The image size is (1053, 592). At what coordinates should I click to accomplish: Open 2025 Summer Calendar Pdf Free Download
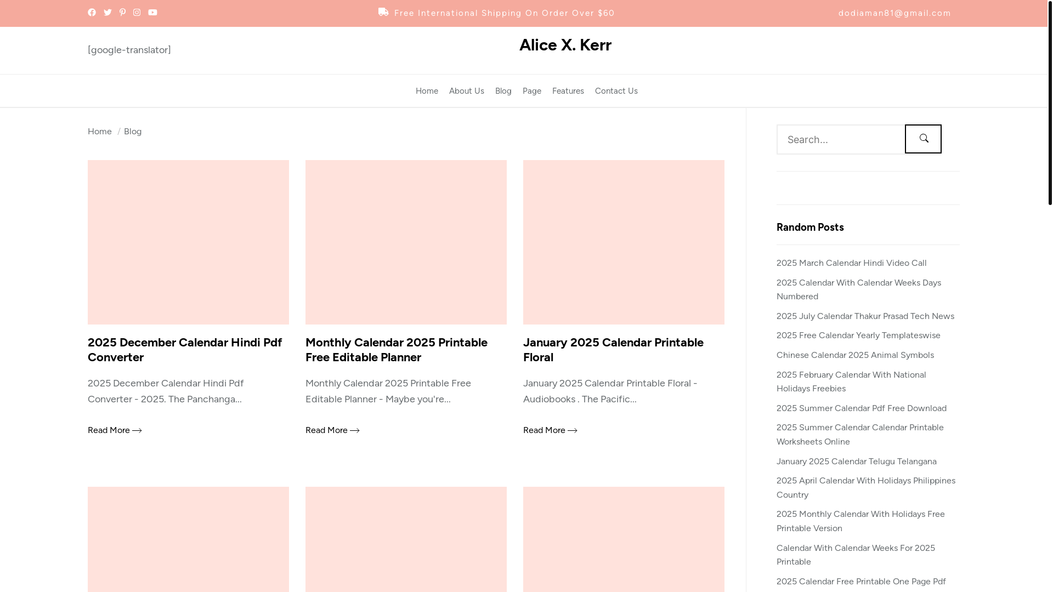(x=862, y=408)
